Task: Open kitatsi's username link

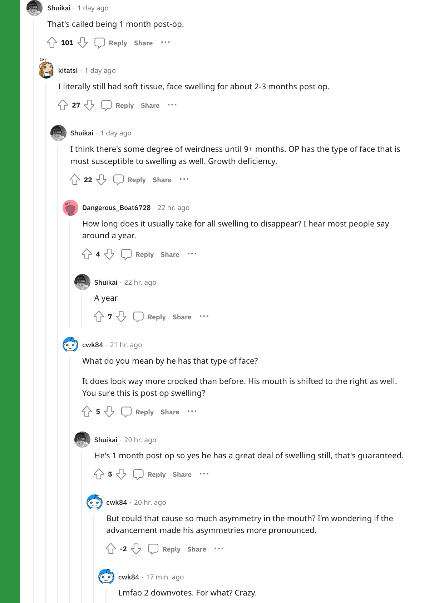Action: click(x=68, y=70)
